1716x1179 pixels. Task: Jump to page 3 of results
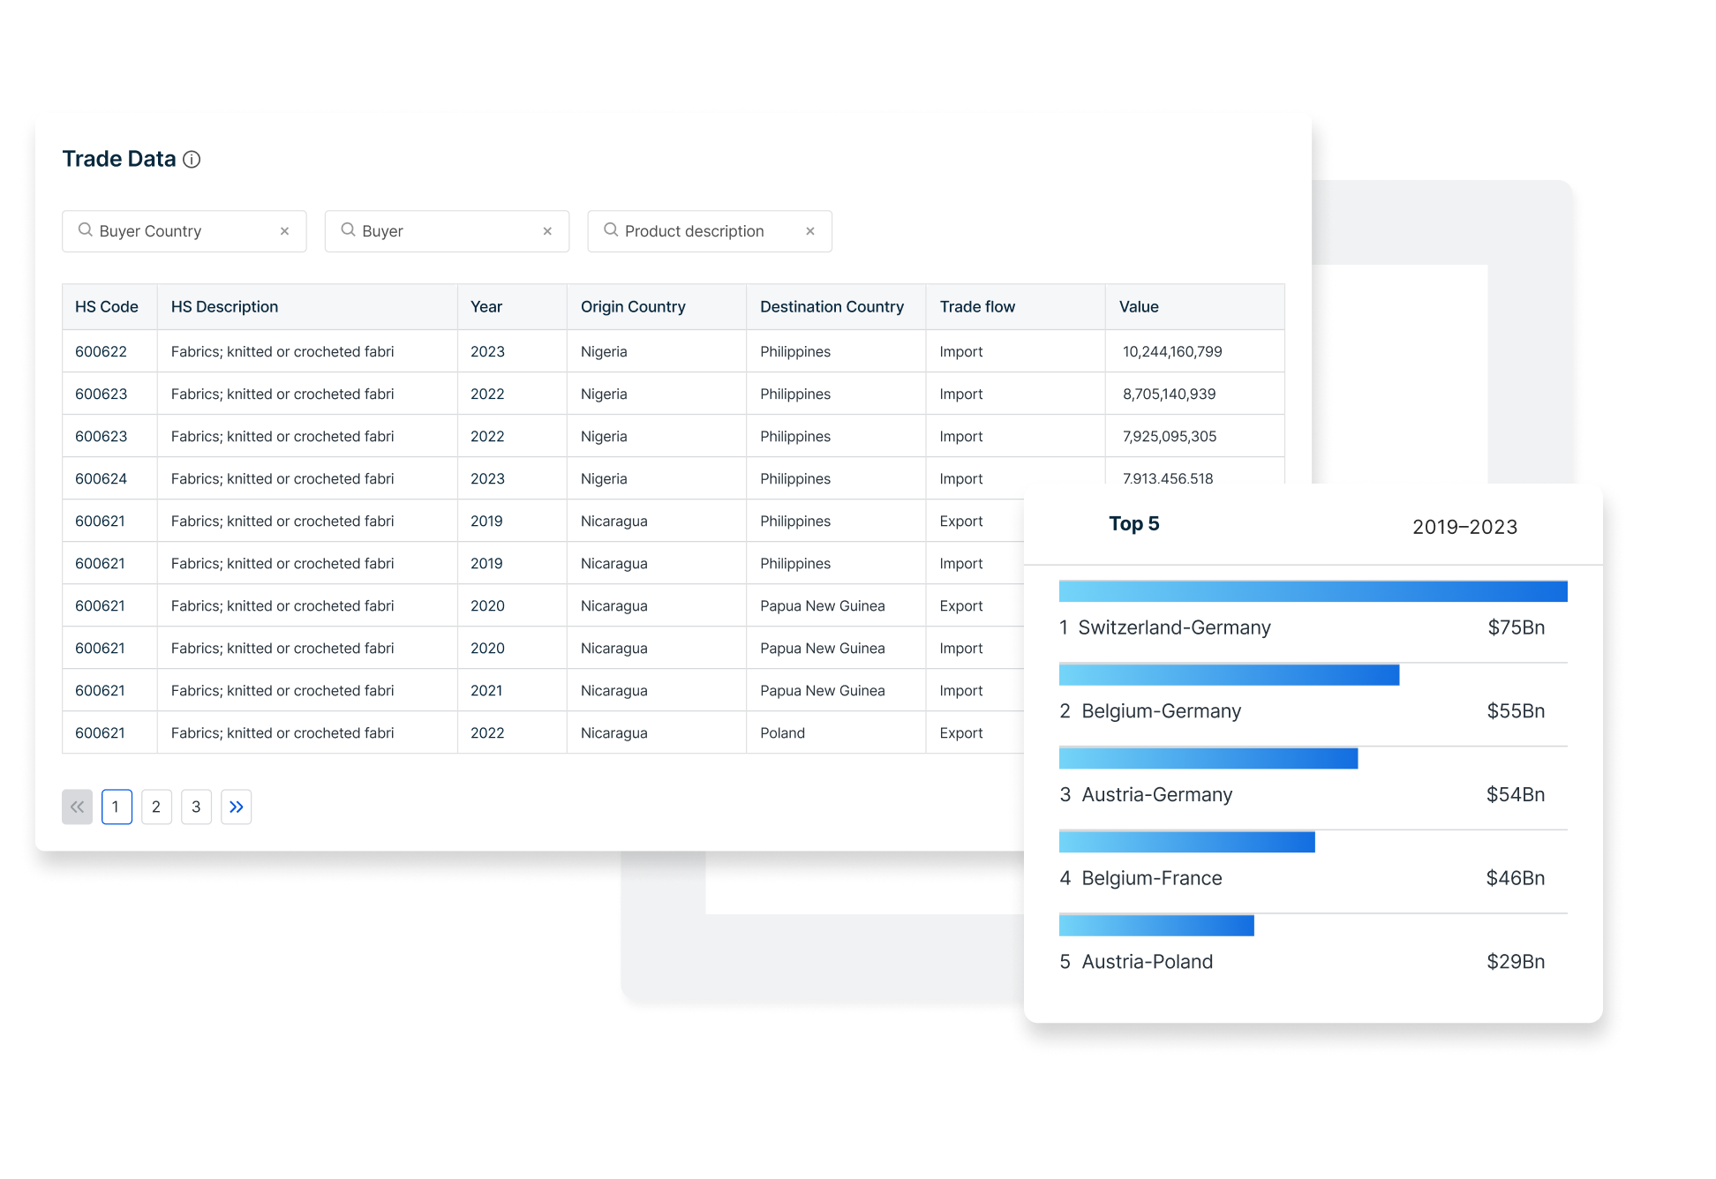click(196, 807)
